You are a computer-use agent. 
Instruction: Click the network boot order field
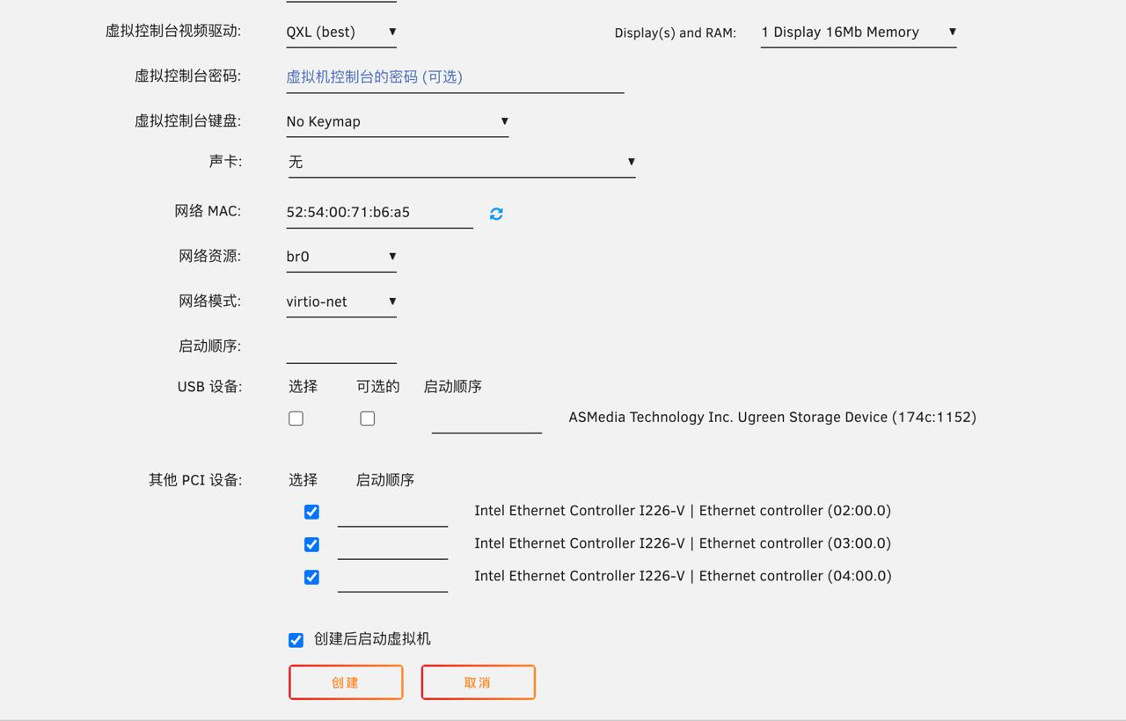[340, 348]
